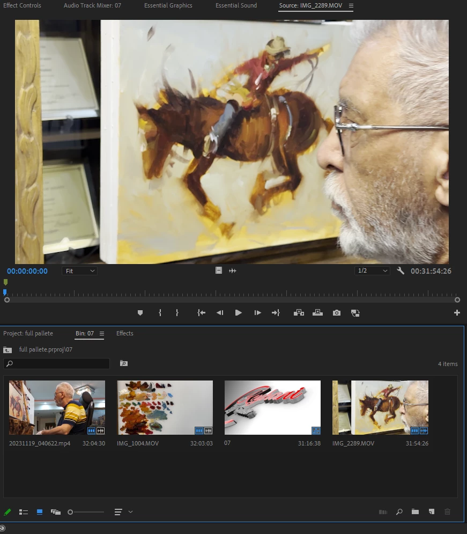Play the source clip

point(239,313)
